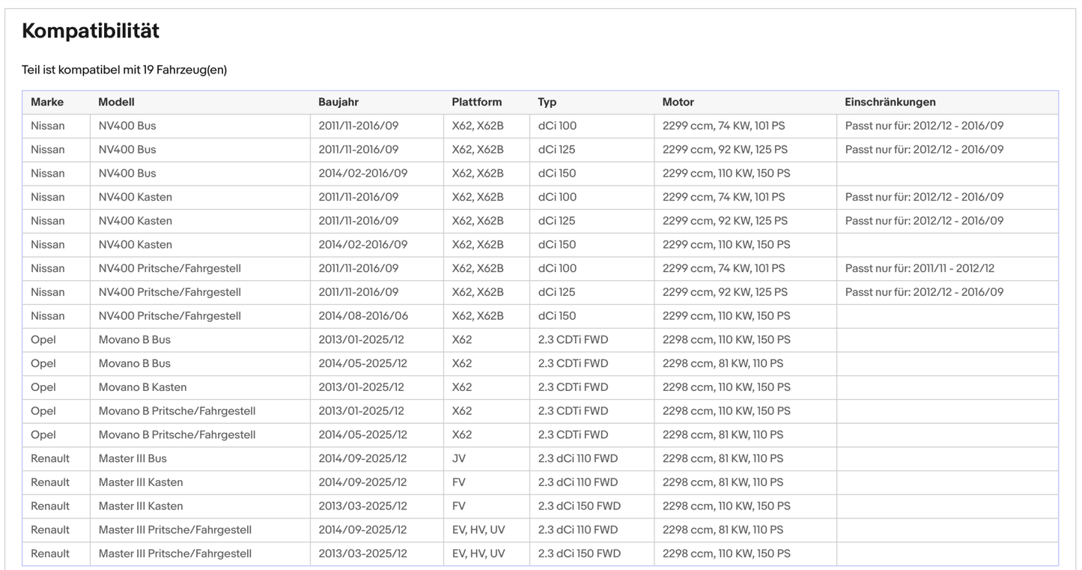Click the '2014/08-2016/06' Baujahr cell
1082x570 pixels.
[x=363, y=316]
